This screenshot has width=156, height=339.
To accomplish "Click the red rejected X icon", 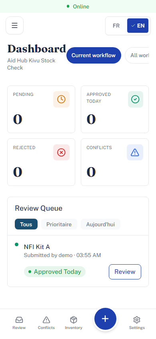I will 61,152.
